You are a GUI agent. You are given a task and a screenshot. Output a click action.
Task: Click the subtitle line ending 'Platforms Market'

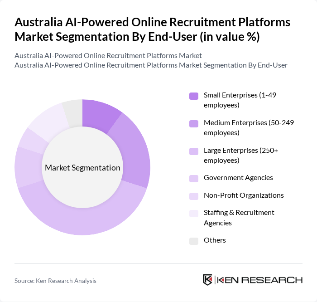(x=108, y=56)
